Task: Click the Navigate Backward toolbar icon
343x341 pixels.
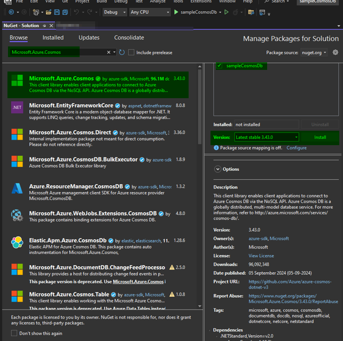Action: pos(11,12)
